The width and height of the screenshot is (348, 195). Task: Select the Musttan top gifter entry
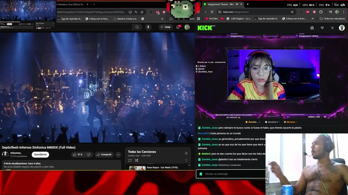pyautogui.click(x=290, y=122)
